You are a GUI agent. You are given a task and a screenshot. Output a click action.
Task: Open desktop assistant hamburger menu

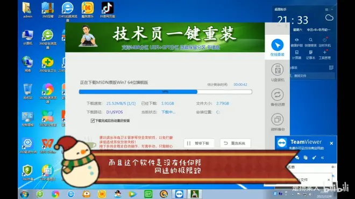click(x=326, y=10)
